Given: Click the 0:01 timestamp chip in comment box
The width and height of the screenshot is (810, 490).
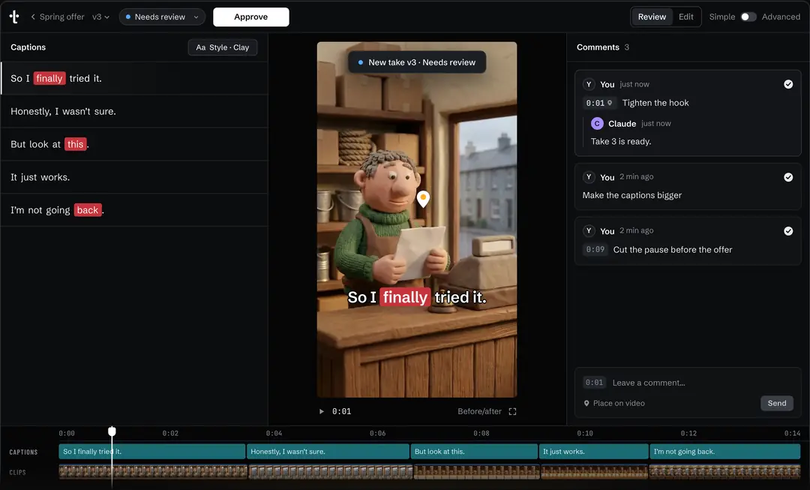Looking at the screenshot, I should (594, 383).
